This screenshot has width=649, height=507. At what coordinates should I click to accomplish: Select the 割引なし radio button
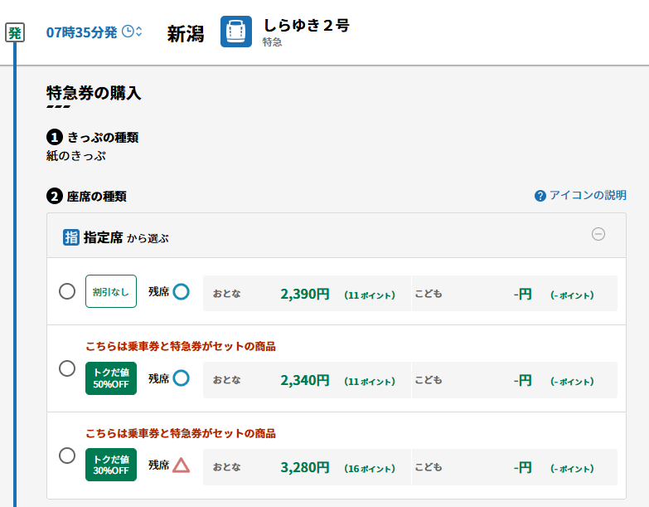(x=67, y=291)
